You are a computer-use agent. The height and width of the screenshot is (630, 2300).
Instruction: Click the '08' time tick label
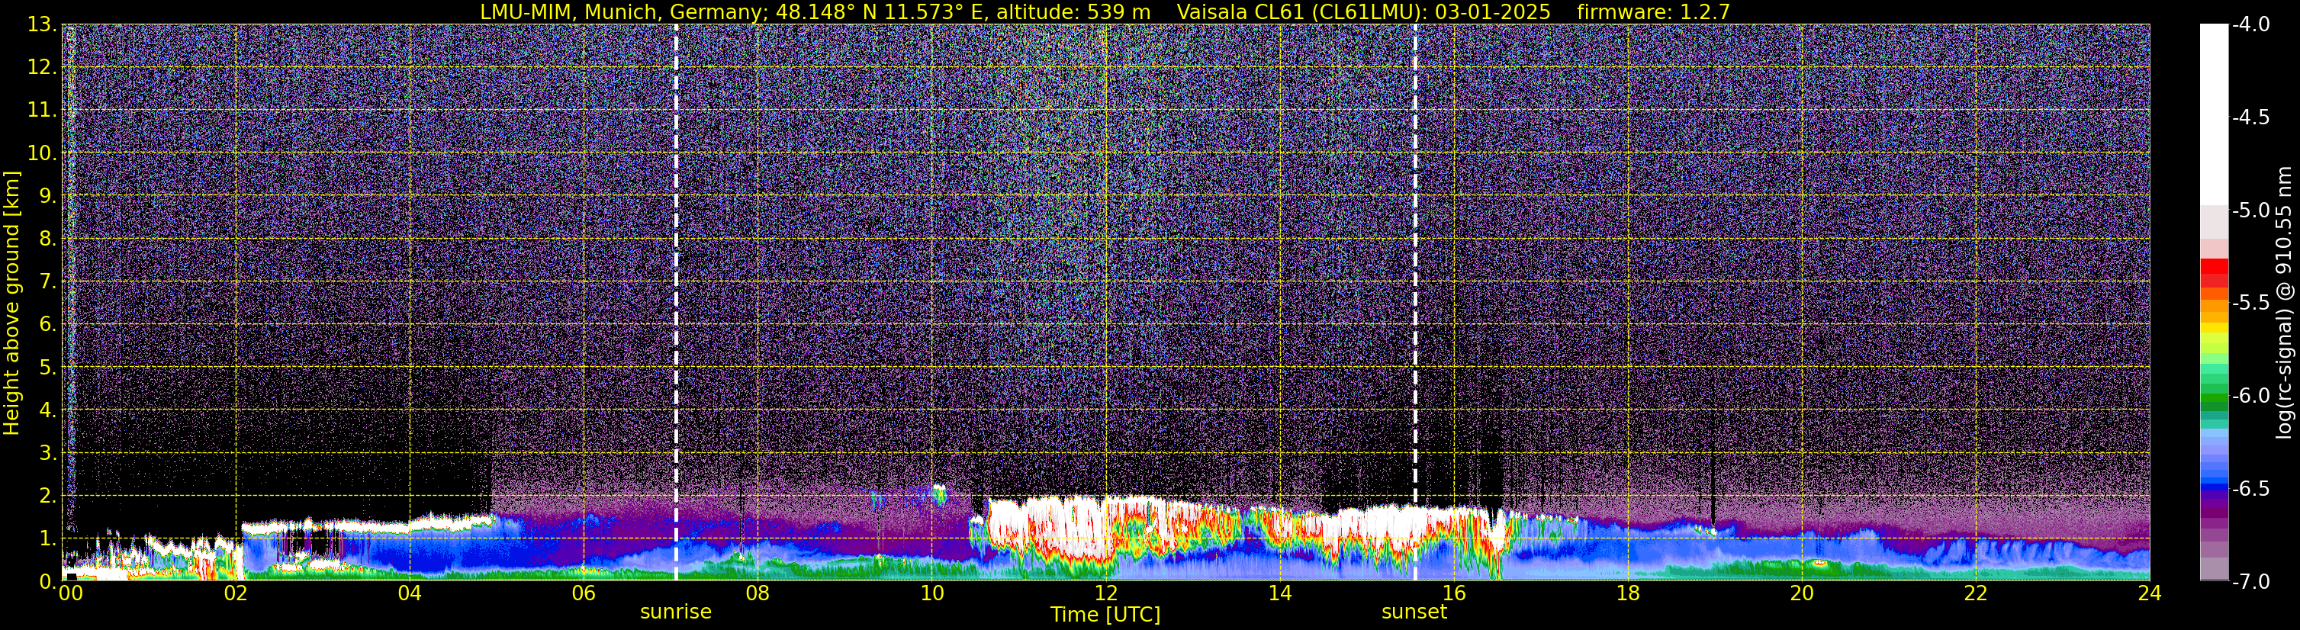click(x=758, y=593)
